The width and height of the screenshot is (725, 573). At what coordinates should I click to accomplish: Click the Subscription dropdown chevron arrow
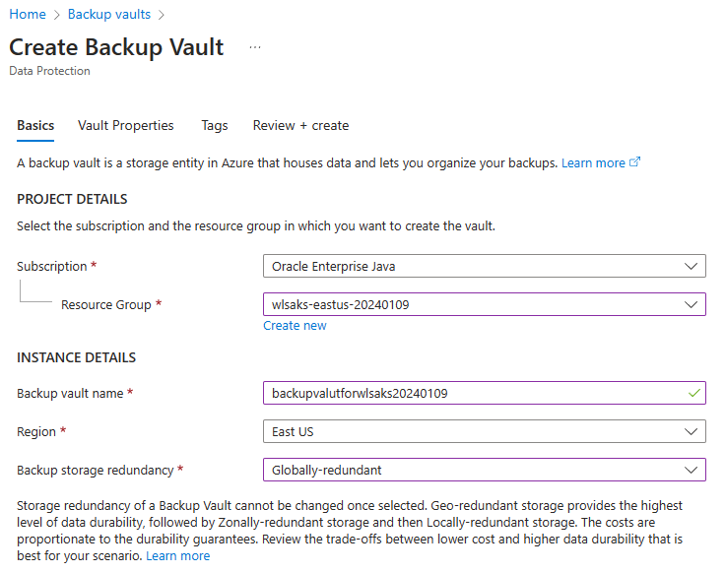(692, 266)
